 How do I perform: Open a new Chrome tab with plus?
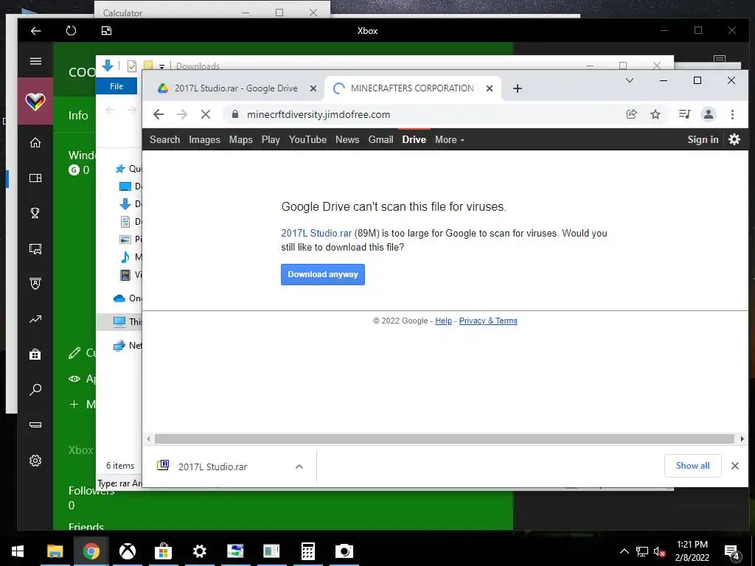[517, 88]
